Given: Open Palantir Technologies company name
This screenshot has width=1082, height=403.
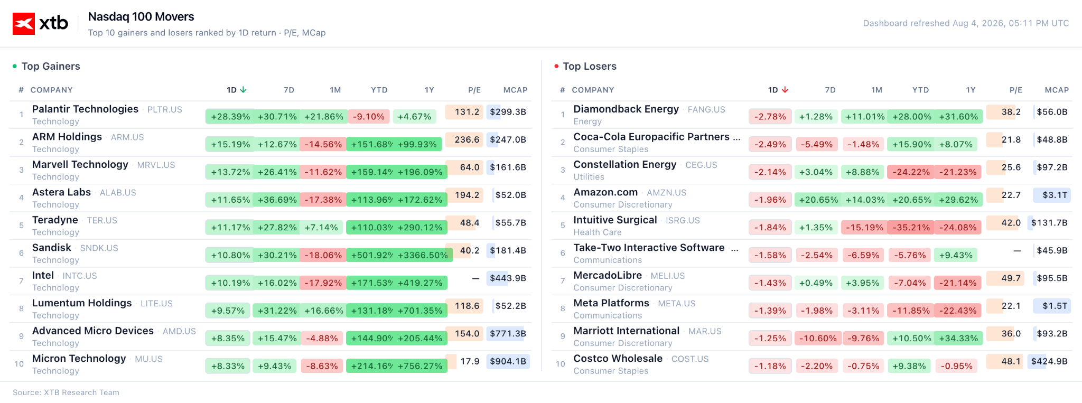Looking at the screenshot, I should (x=85, y=109).
